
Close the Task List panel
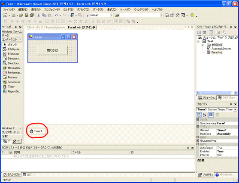[x=192, y=148]
